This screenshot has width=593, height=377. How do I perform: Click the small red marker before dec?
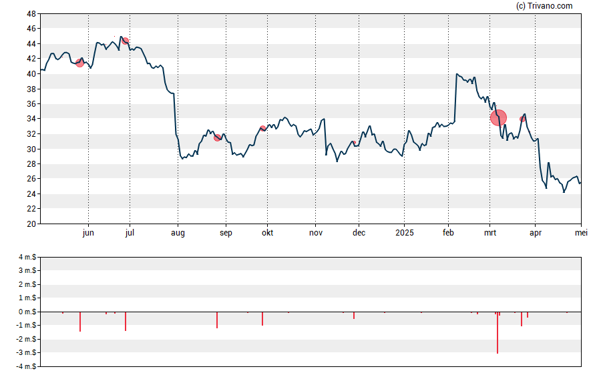click(x=355, y=142)
